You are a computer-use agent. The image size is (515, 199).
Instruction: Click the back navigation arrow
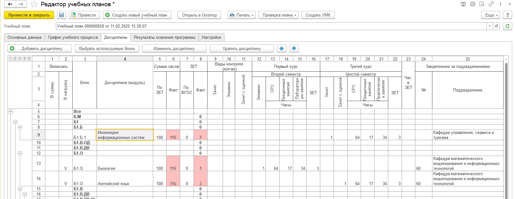pyautogui.click(x=10, y=4)
